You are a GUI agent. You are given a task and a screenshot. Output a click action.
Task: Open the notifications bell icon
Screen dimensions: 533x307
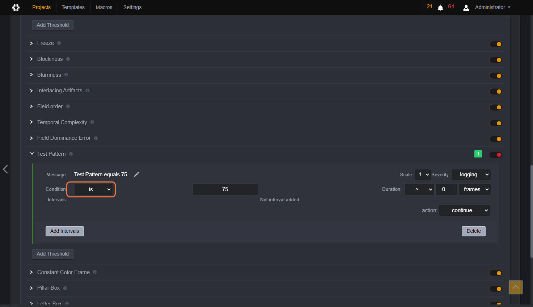tap(440, 8)
